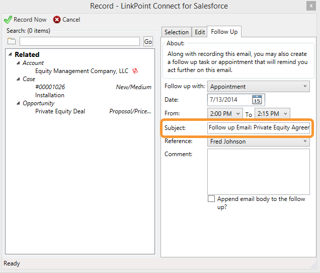Click the Cancel label
Viewport: 320px width, 273px height.
point(71,20)
